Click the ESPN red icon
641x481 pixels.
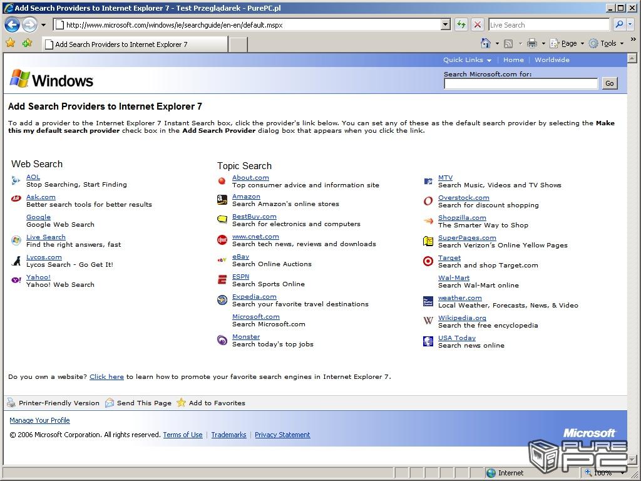click(x=222, y=280)
